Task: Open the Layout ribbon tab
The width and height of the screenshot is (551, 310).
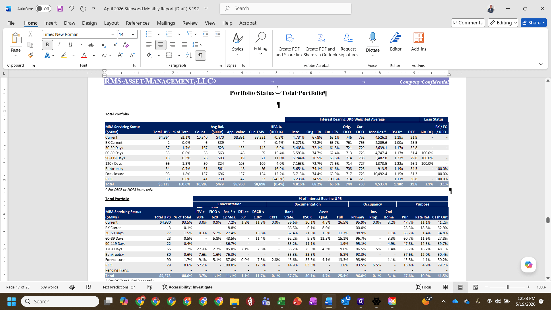Action: pyautogui.click(x=111, y=23)
